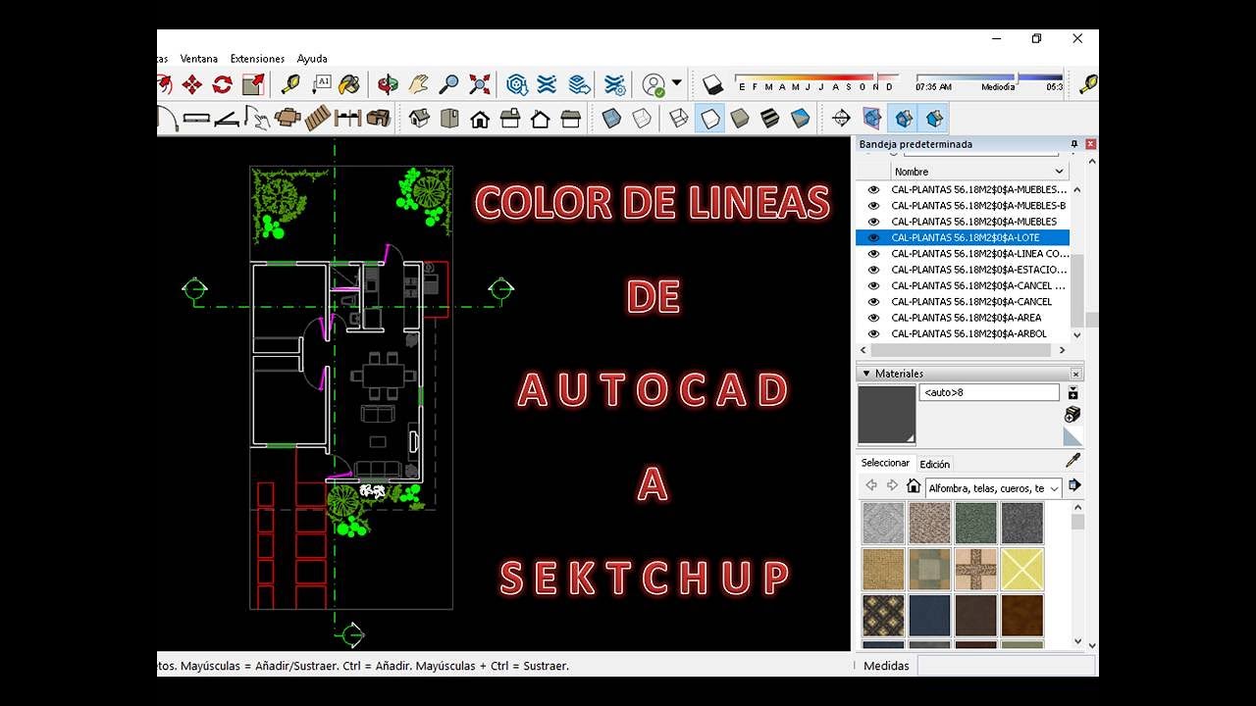This screenshot has width=1256, height=706.
Task: Select the Back view house outline icon
Action: tap(541, 119)
